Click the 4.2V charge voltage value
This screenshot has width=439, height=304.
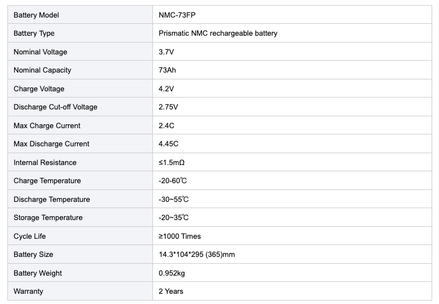click(167, 88)
